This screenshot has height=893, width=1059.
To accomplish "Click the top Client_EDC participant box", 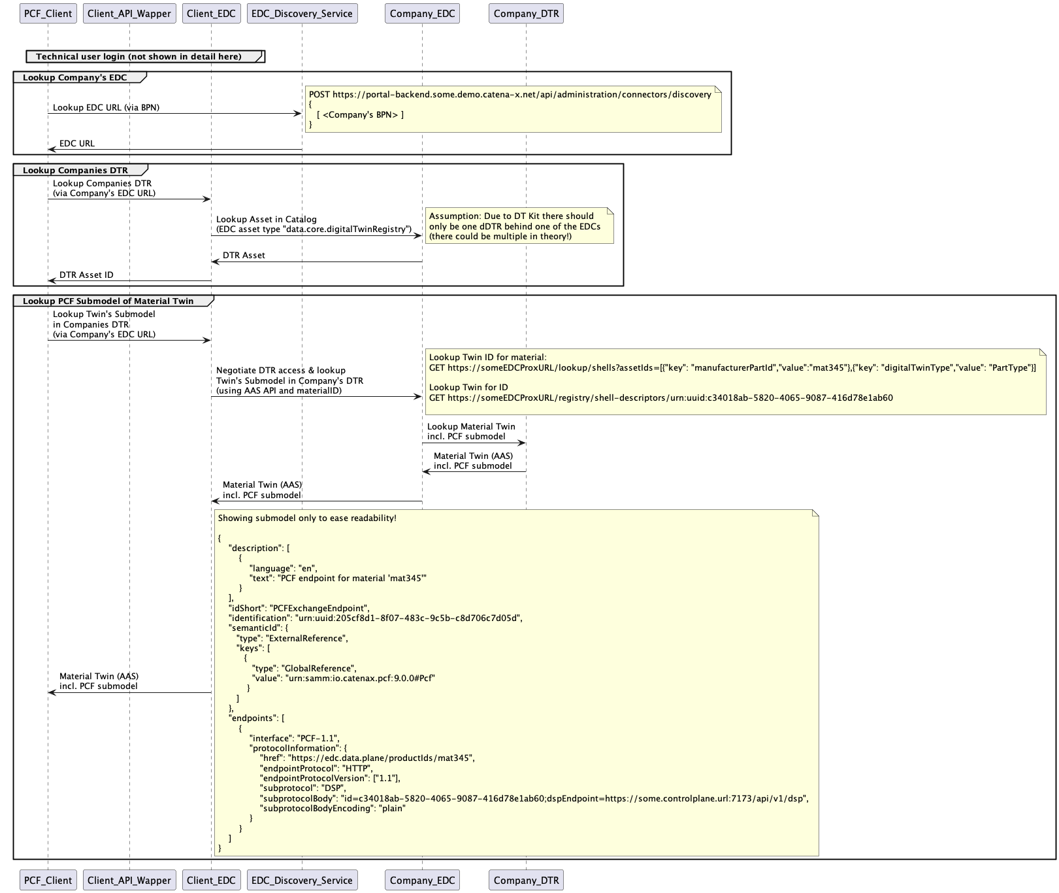I will (211, 14).
